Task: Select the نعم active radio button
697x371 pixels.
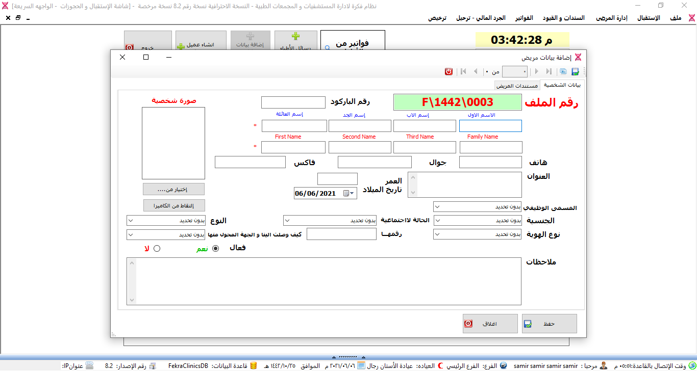Action: click(215, 249)
